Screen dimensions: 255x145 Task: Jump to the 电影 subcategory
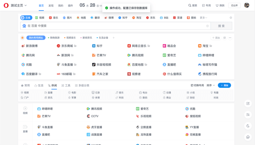point(72,93)
